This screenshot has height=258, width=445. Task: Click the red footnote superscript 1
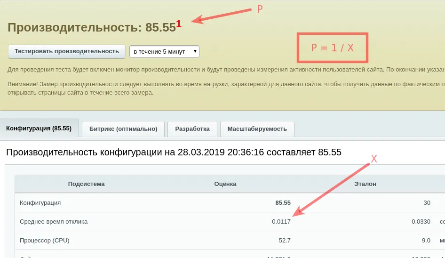pos(179,24)
